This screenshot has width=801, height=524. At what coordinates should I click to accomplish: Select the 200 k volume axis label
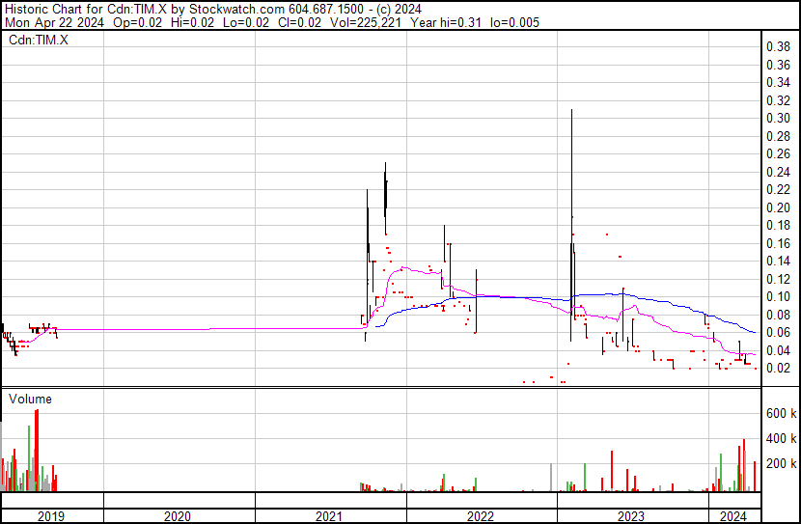[x=780, y=464]
